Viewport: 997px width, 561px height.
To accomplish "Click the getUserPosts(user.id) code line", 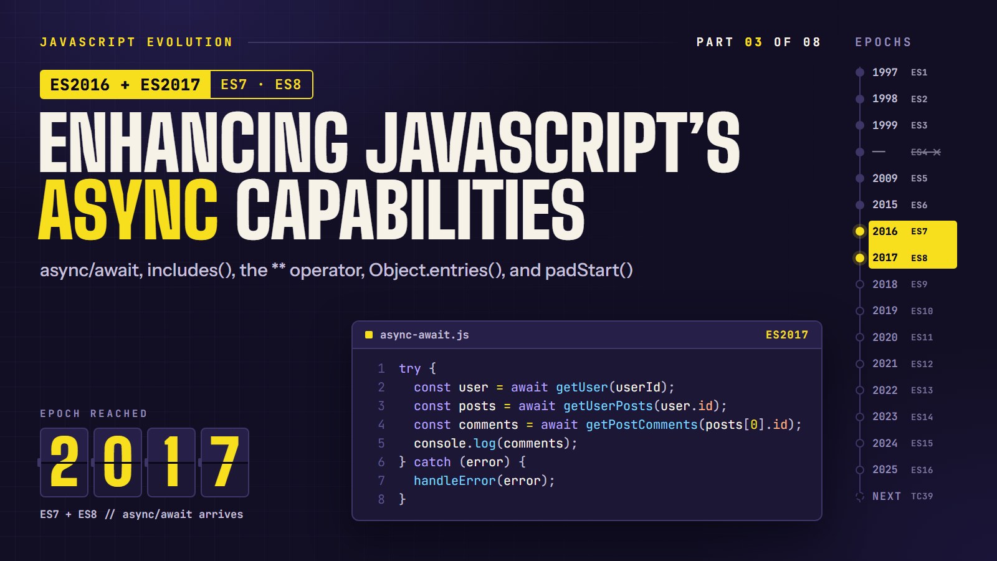I will point(570,406).
